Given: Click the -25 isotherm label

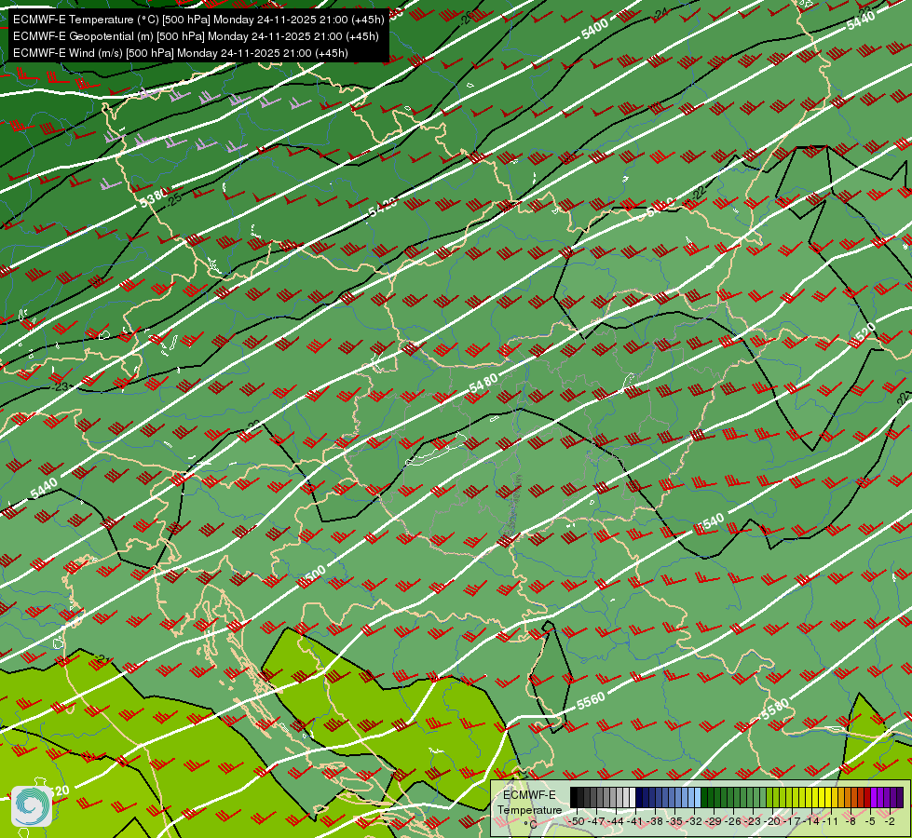Looking at the screenshot, I should pos(174,201).
